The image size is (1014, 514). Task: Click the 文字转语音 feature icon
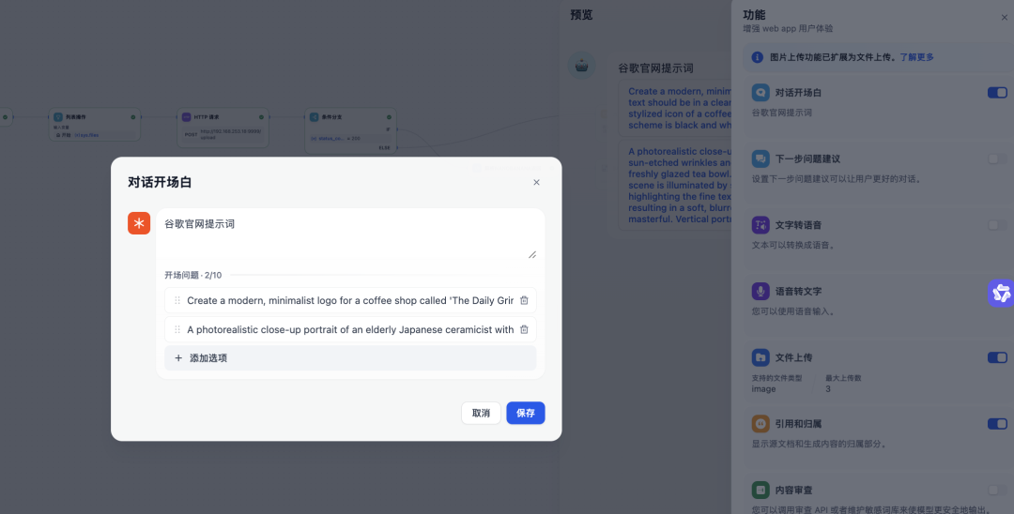point(760,225)
